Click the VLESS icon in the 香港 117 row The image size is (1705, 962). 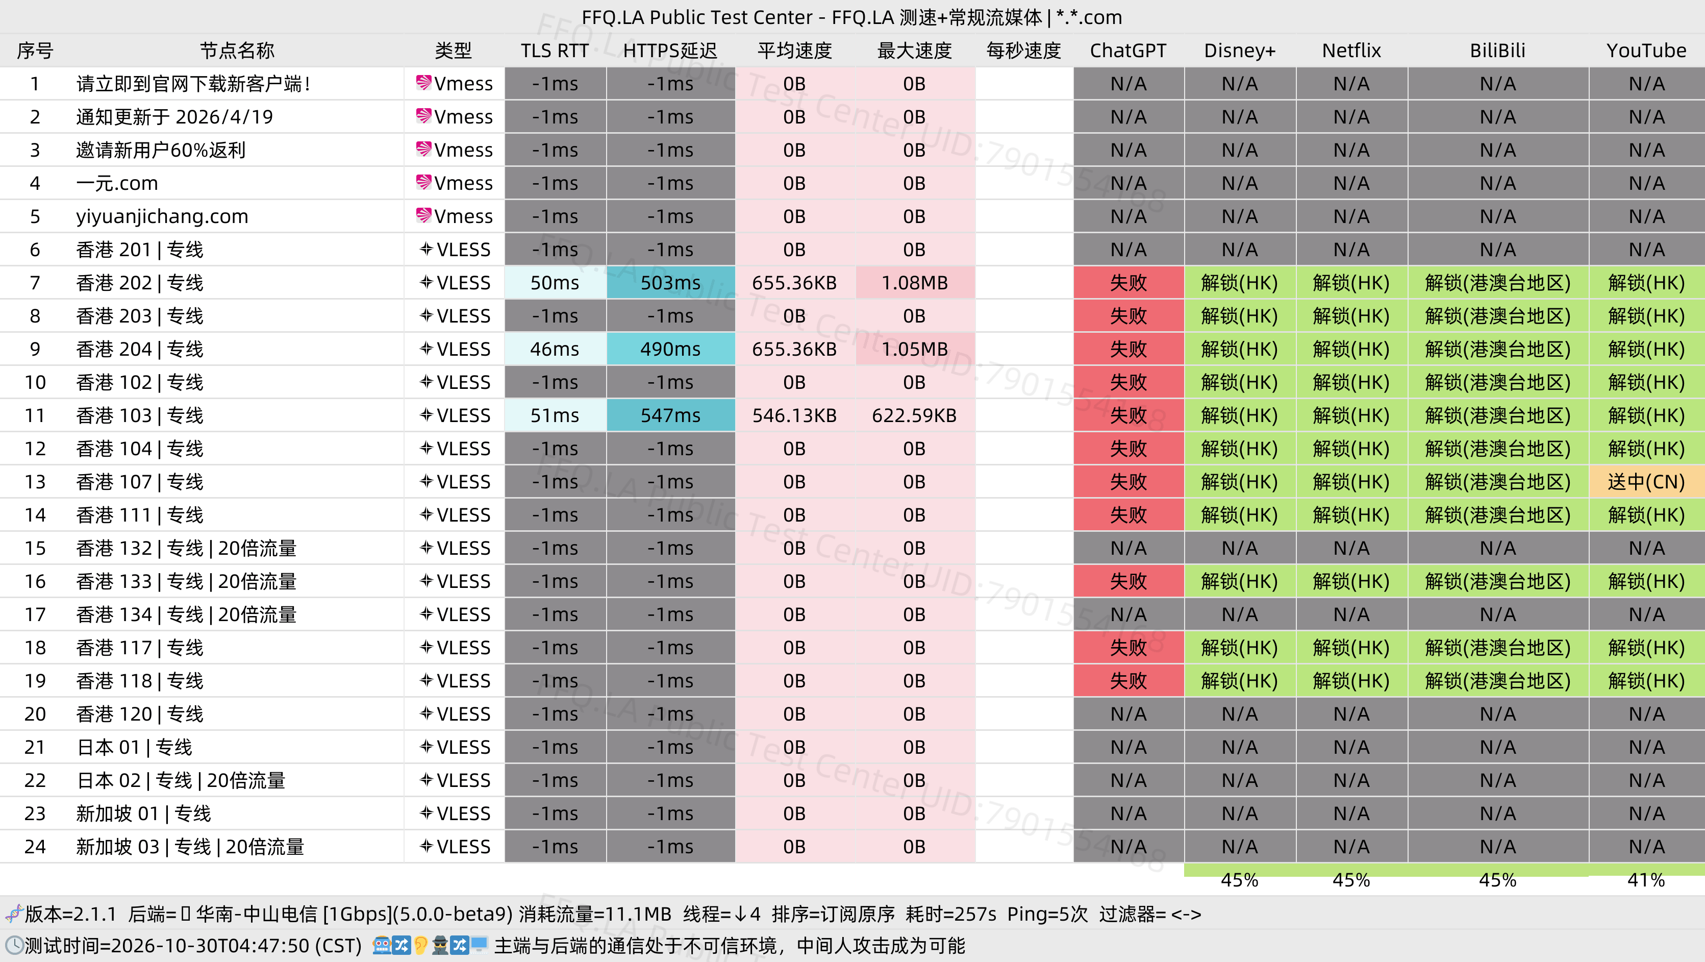[x=427, y=648]
